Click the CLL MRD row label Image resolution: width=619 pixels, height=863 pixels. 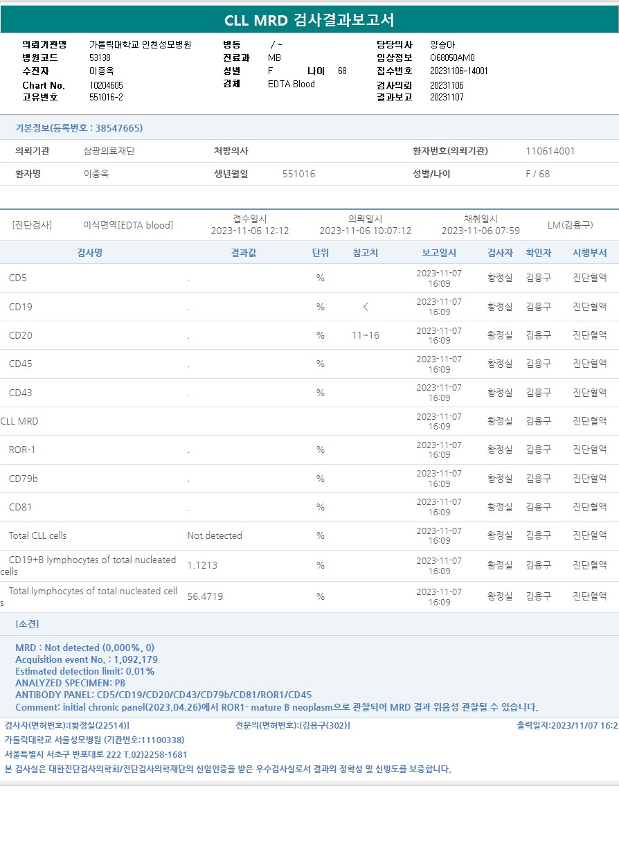click(x=19, y=421)
